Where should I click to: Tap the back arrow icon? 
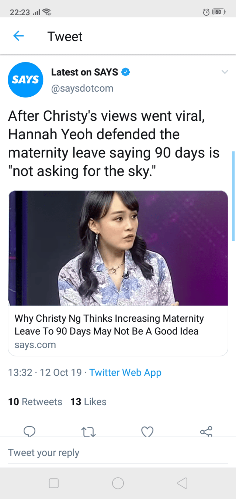click(18, 36)
